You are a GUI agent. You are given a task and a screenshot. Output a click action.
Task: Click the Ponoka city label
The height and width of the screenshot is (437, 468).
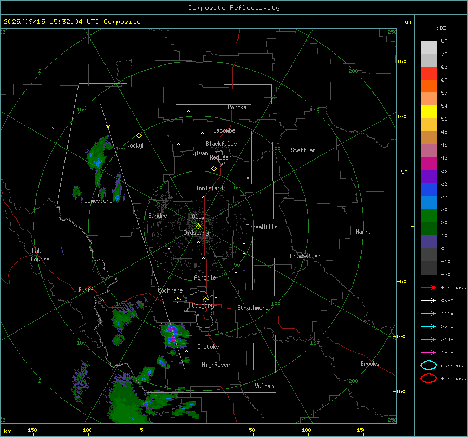click(x=237, y=107)
